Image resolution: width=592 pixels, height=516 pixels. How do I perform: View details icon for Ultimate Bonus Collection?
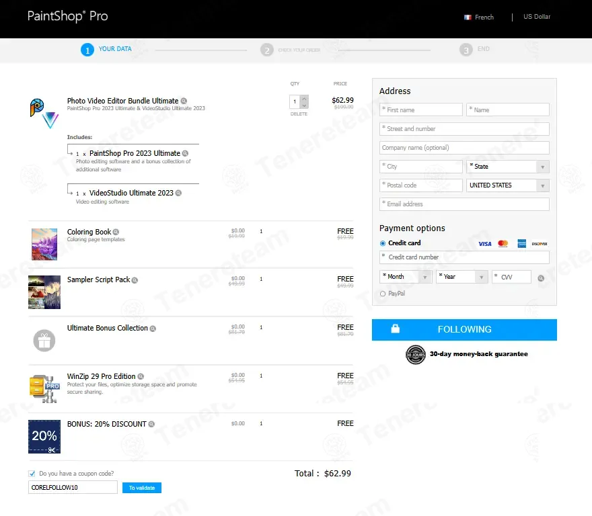(x=153, y=329)
